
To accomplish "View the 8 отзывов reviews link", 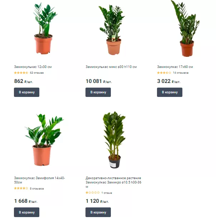I will (x=37, y=188).
